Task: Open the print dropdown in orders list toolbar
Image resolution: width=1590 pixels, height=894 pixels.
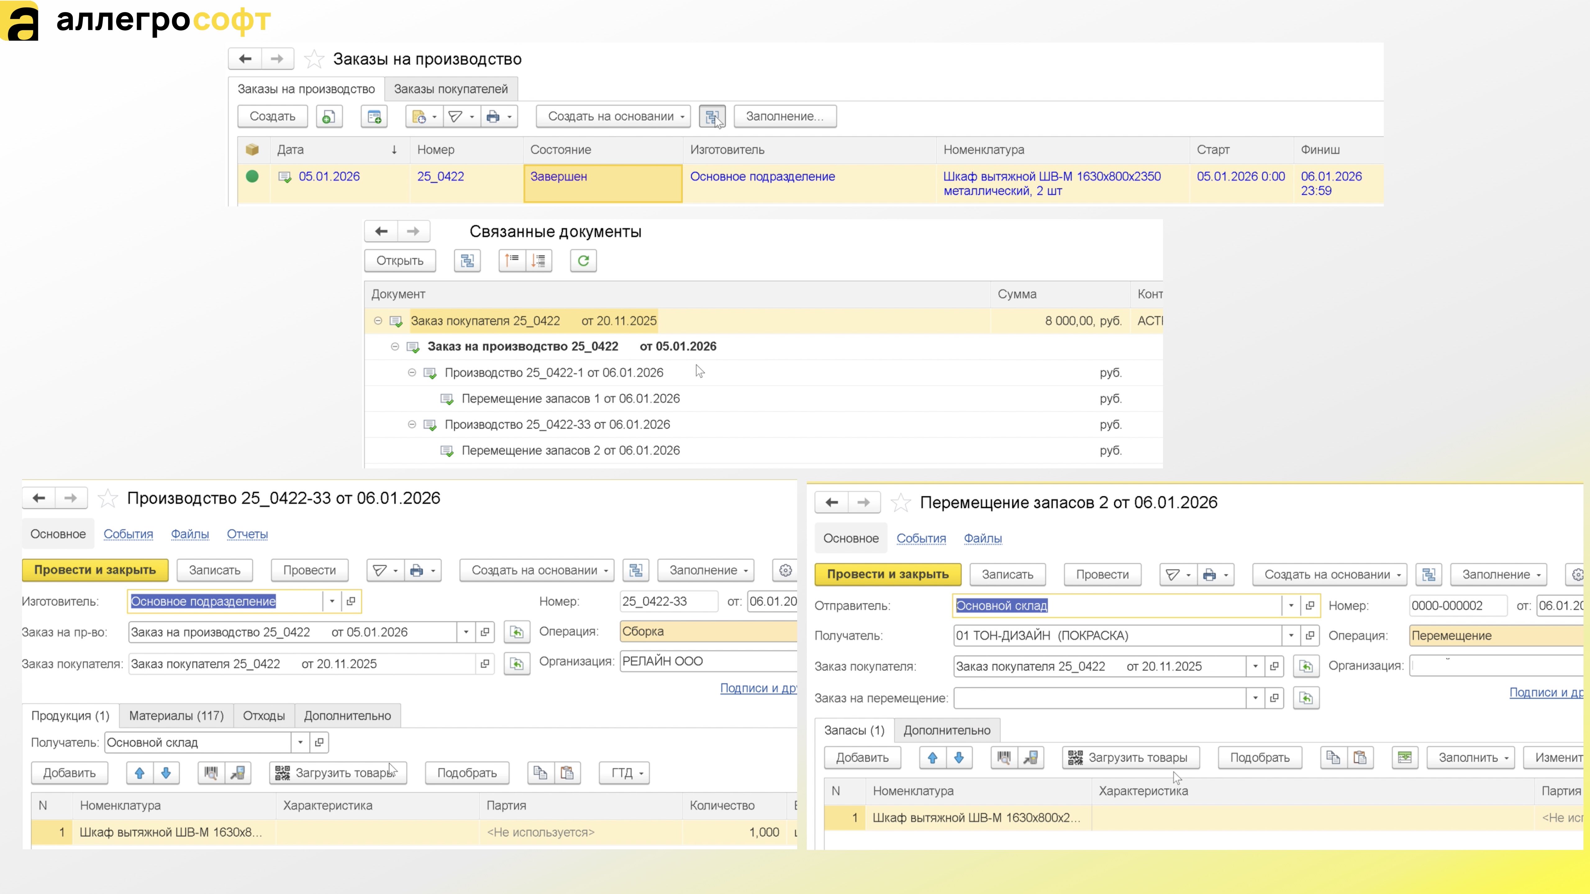Action: tap(499, 116)
